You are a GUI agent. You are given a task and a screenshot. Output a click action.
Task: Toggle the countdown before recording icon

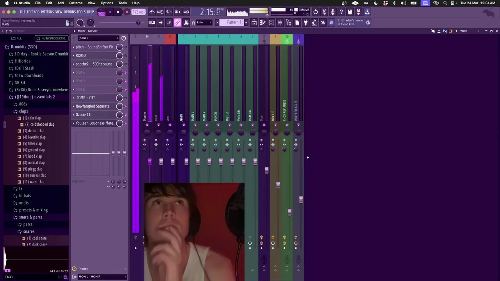click(x=169, y=12)
